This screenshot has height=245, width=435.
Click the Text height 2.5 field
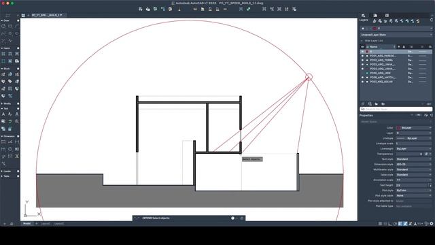(x=412, y=185)
